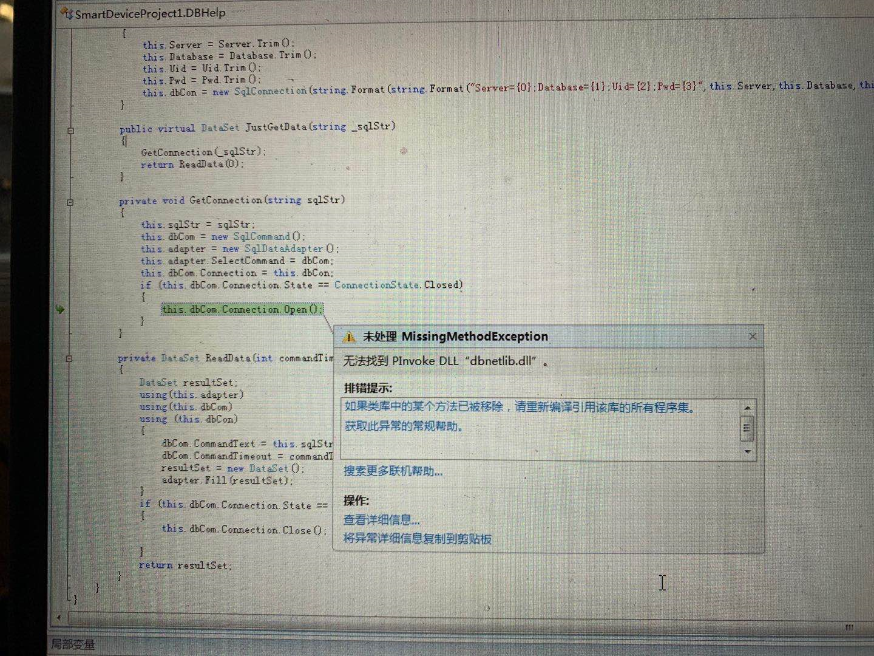Click 'this.dbCom.Connection = this.dbCon;' line
The height and width of the screenshot is (656, 874).
coord(237,273)
